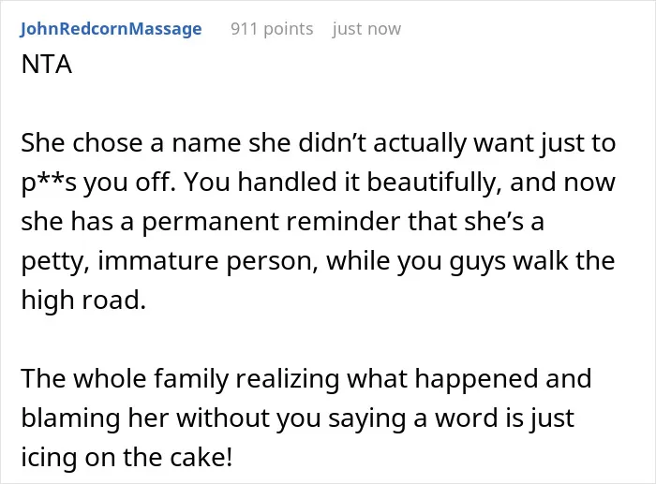
Task: Click the censored word "p**s"
Action: pos(49,183)
